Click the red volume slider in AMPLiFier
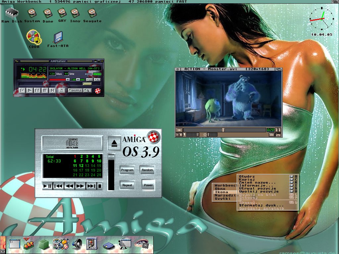Image resolution: width=339 pixels, height=254 pixels. pyautogui.click(x=60, y=80)
